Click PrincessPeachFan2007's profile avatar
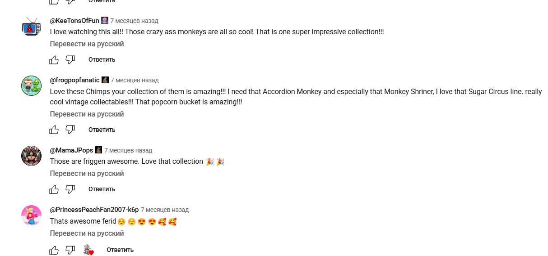This screenshot has height=256, width=548. click(x=32, y=216)
